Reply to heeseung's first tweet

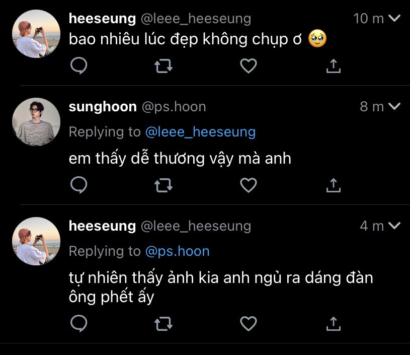(x=78, y=66)
